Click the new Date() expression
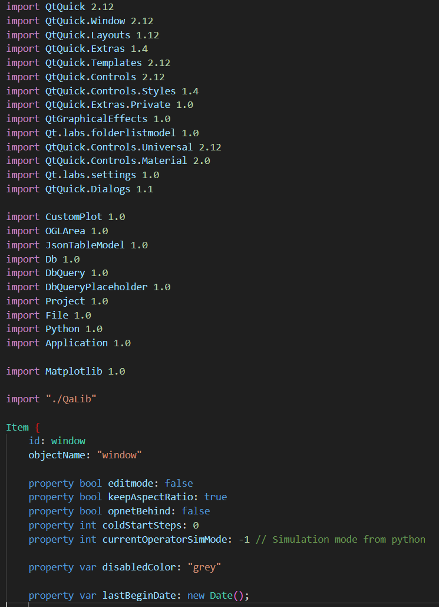Viewport: 439px width, 607px height. pyautogui.click(x=218, y=595)
